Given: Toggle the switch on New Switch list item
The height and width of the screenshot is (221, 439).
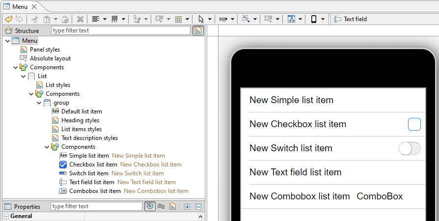Looking at the screenshot, I should pos(410,148).
